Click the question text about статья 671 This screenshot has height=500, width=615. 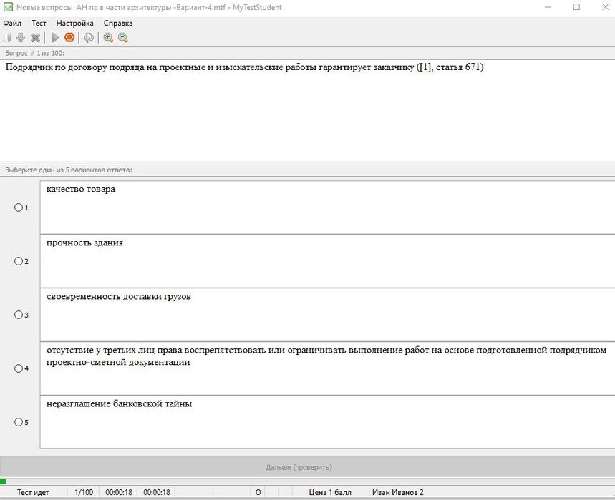point(244,67)
